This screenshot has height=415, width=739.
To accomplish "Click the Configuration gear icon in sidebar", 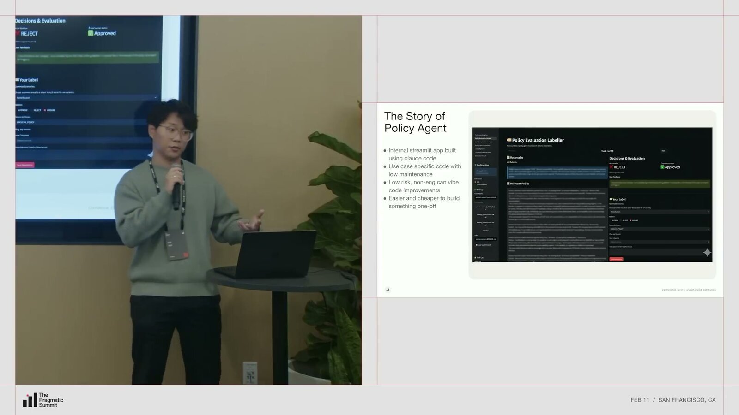I will click(x=475, y=165).
